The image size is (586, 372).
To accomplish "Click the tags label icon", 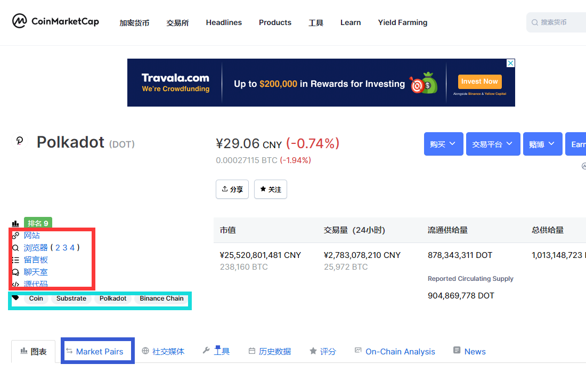I will click(x=15, y=298).
